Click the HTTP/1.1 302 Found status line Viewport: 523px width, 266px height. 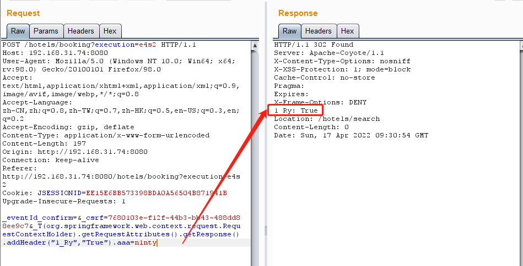[314, 45]
